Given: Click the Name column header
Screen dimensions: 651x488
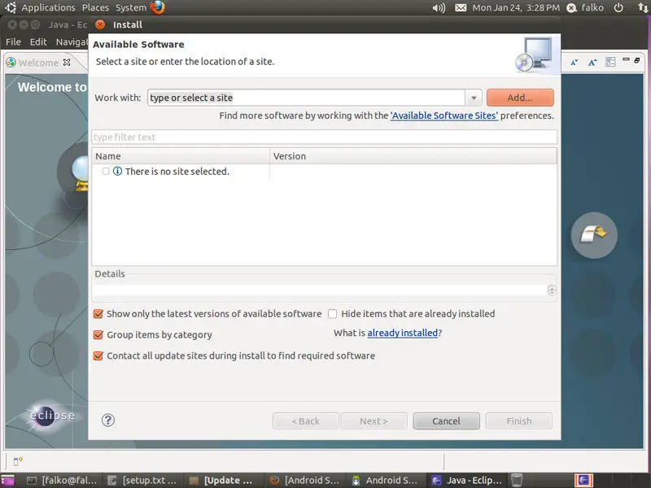Looking at the screenshot, I should click(x=181, y=156).
